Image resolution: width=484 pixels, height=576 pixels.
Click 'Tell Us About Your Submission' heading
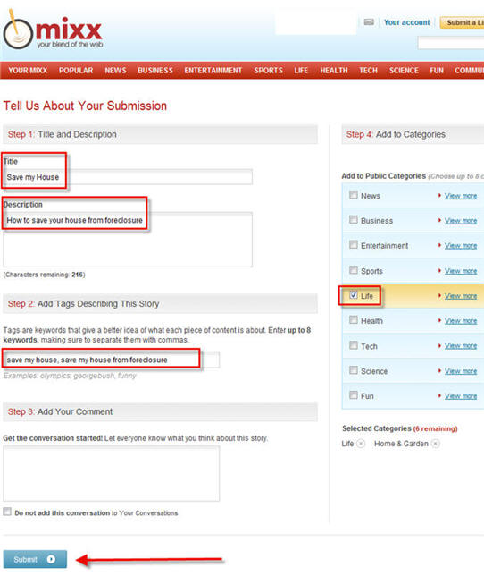[x=85, y=106]
